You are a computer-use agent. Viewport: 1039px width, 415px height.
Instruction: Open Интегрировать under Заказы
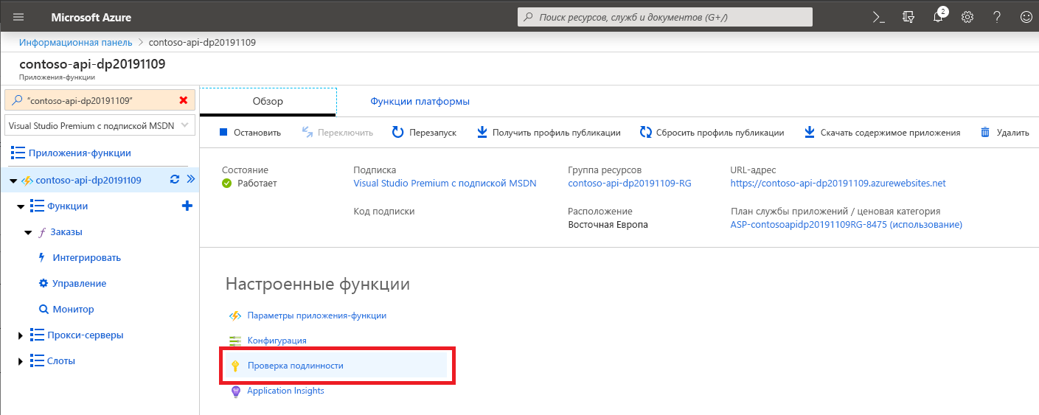(87, 258)
